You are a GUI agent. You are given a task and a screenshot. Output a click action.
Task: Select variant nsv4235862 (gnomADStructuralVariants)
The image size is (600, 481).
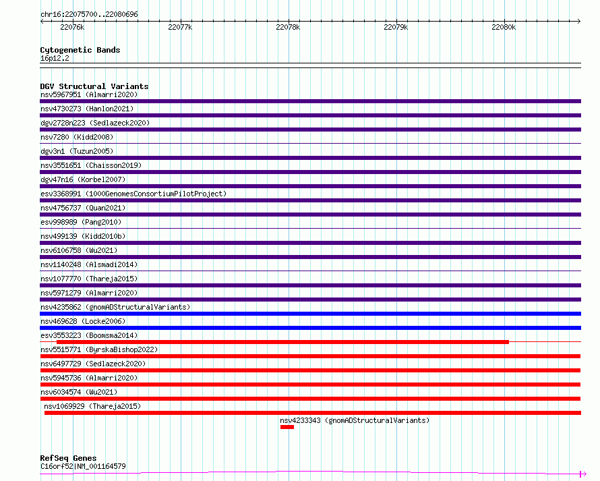click(115, 307)
